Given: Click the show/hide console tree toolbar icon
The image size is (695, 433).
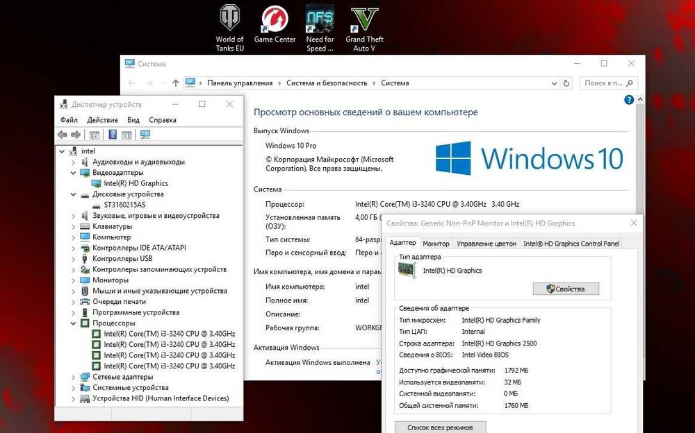Looking at the screenshot, I should click(x=94, y=135).
